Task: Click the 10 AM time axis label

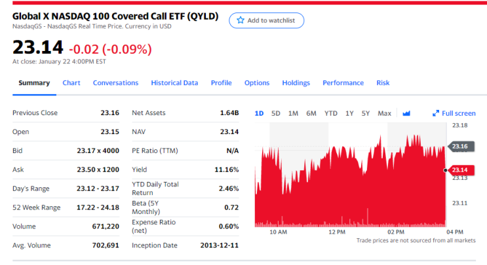Action: pos(279,232)
